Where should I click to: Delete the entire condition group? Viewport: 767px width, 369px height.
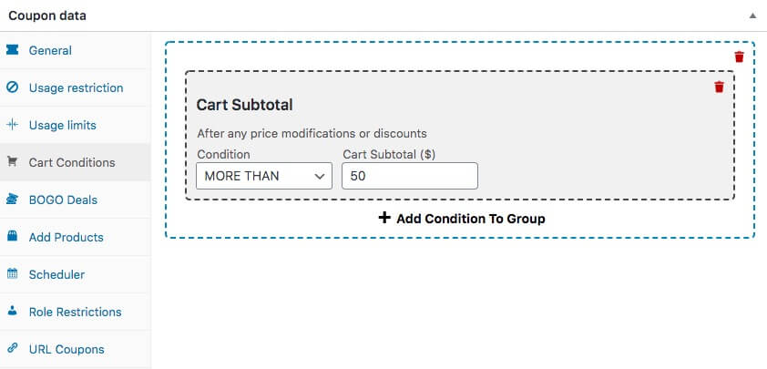point(739,56)
